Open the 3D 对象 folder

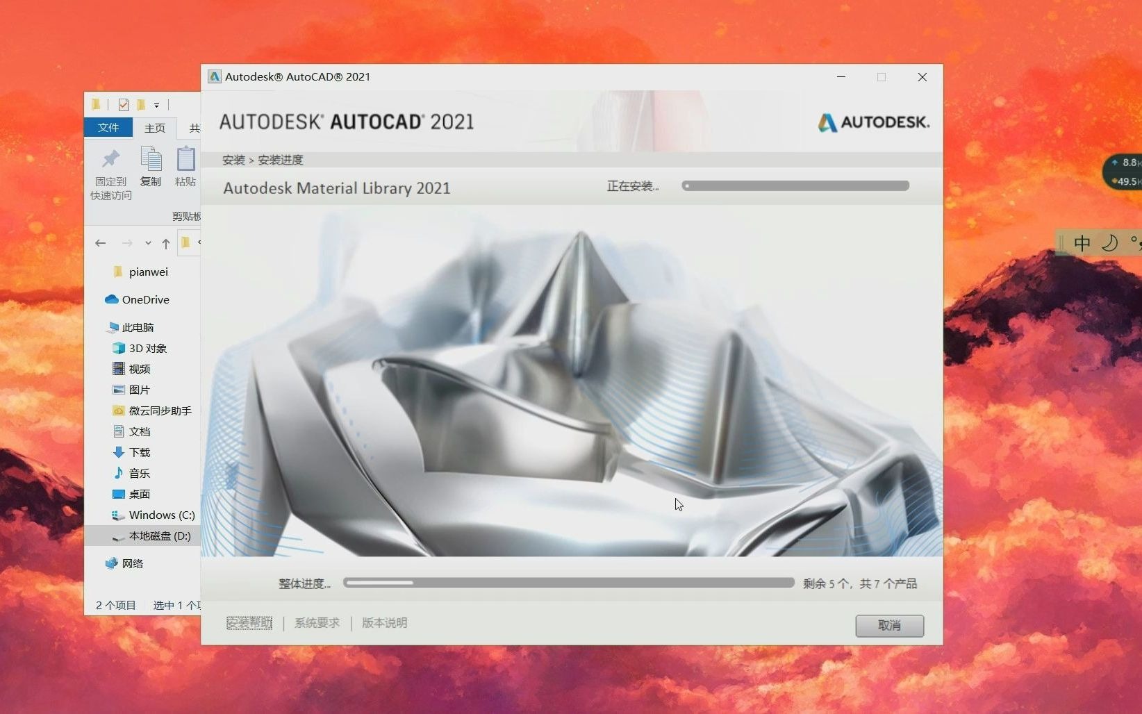pyautogui.click(x=140, y=348)
